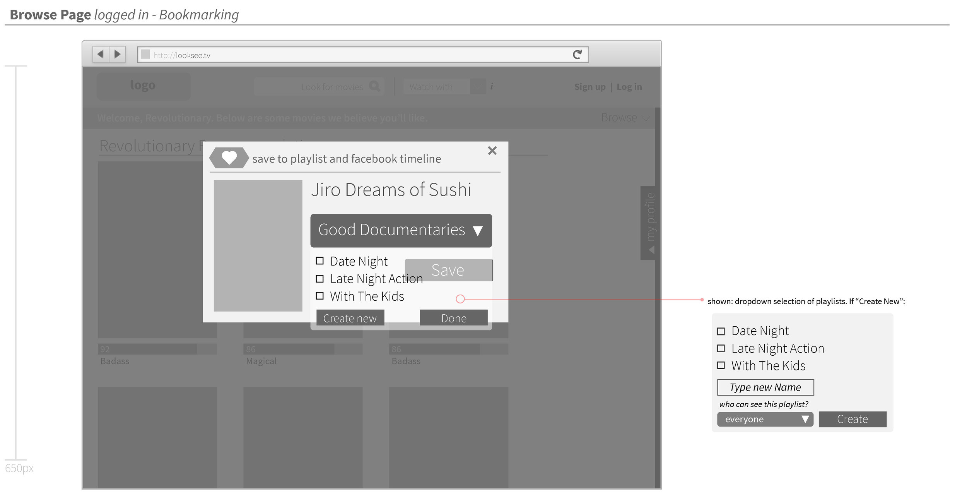Click the 'who can see this playlist?' label
This screenshot has width=967, height=502.
pos(764,404)
